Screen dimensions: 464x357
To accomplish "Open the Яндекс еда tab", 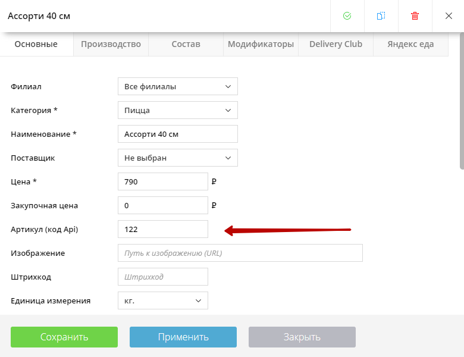I will (410, 44).
